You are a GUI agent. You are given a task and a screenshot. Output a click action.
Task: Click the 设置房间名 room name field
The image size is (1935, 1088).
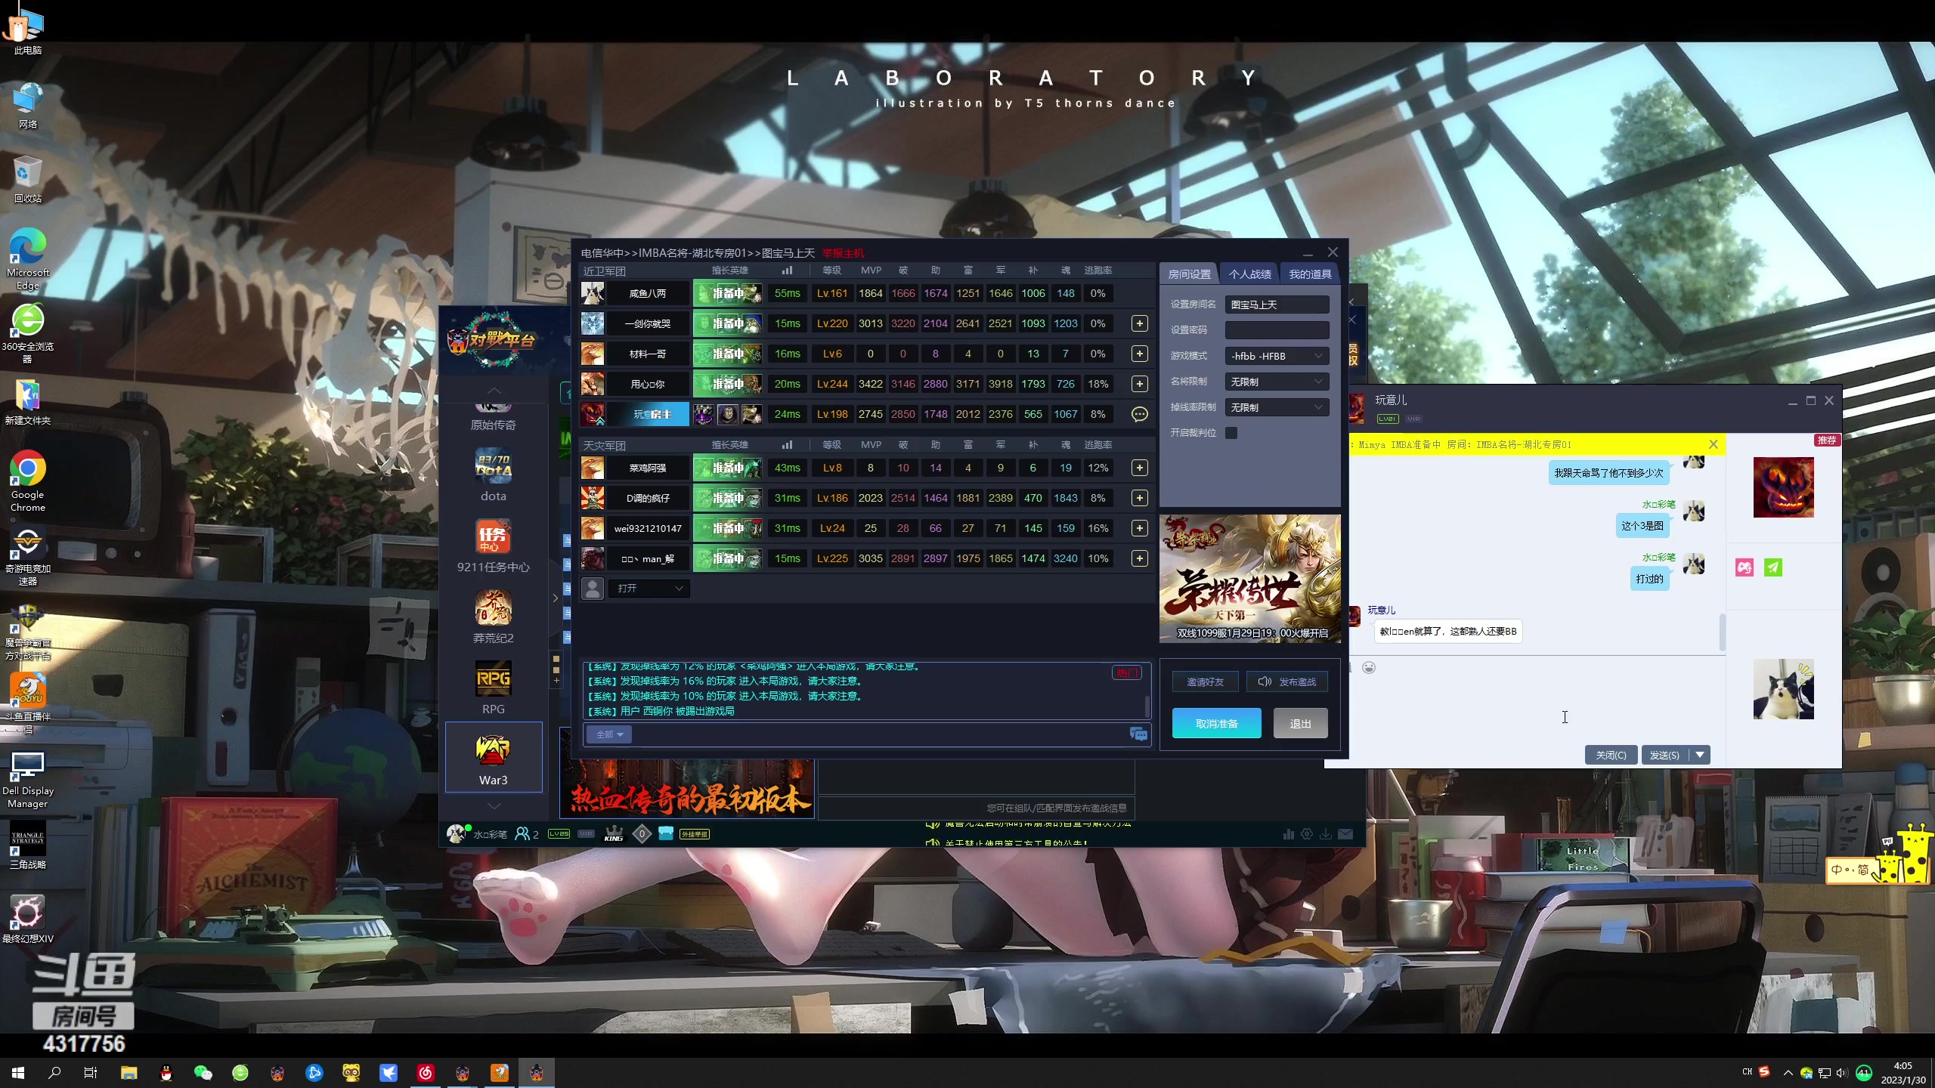(x=1277, y=304)
